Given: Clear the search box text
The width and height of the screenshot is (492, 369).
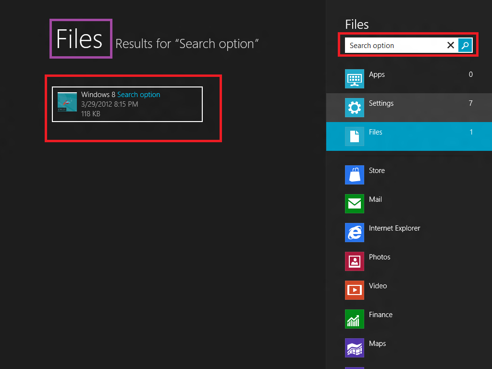Looking at the screenshot, I should 451,46.
